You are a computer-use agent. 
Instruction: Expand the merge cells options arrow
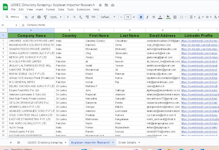(x=186, y=17)
